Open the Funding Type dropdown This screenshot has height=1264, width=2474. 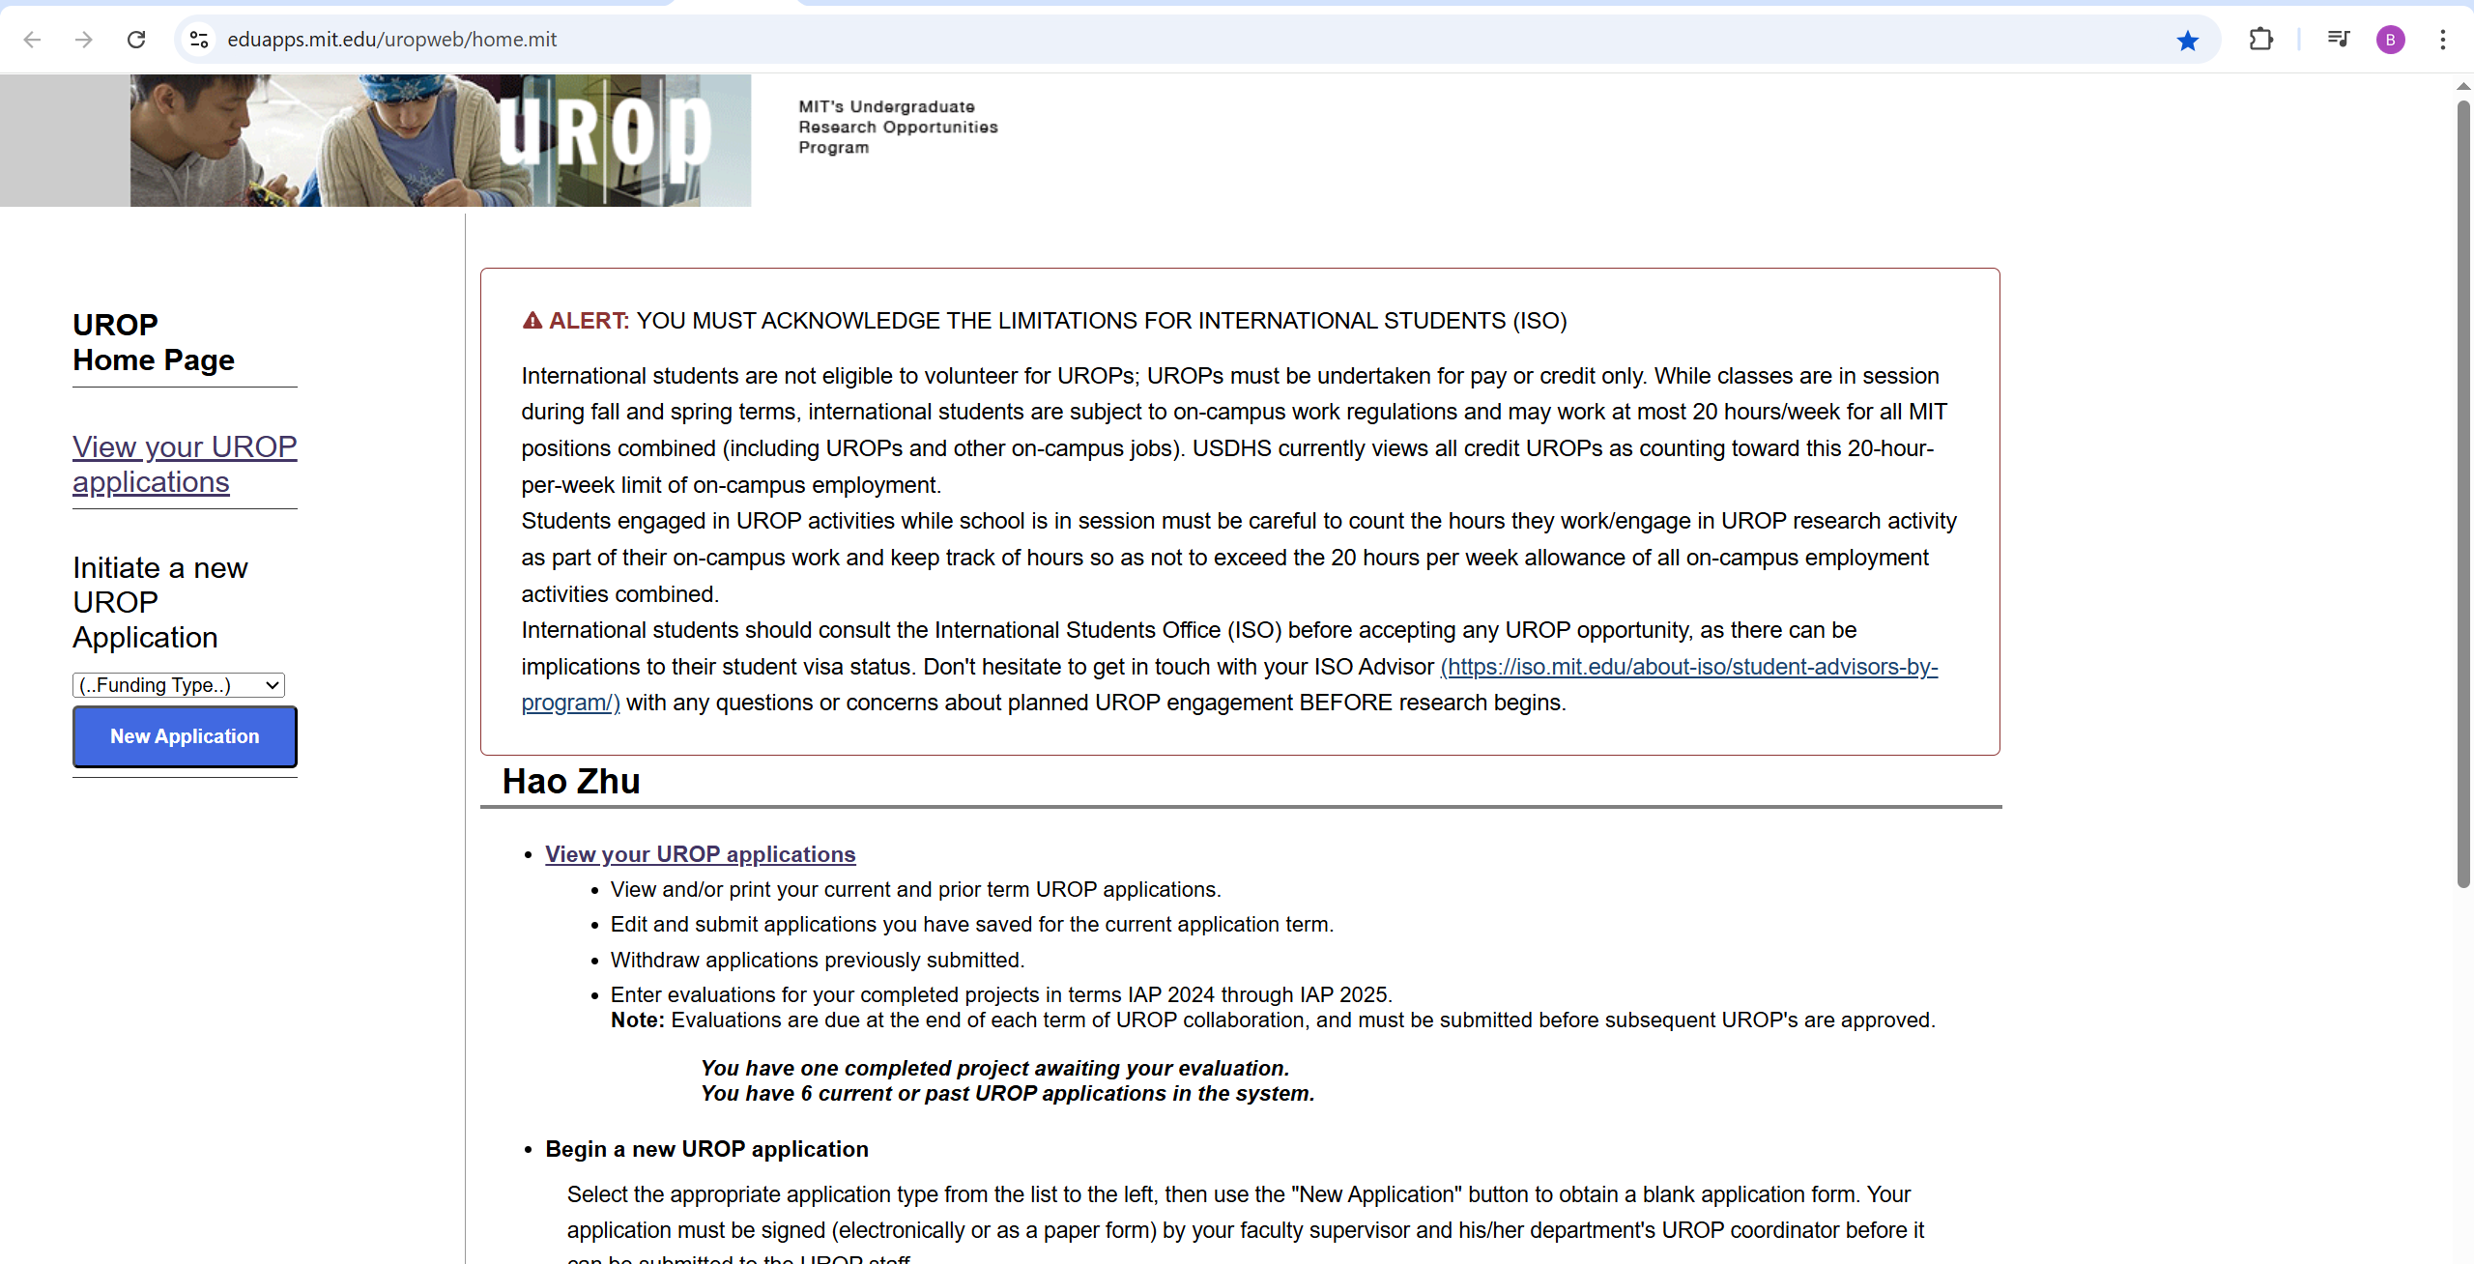(178, 684)
